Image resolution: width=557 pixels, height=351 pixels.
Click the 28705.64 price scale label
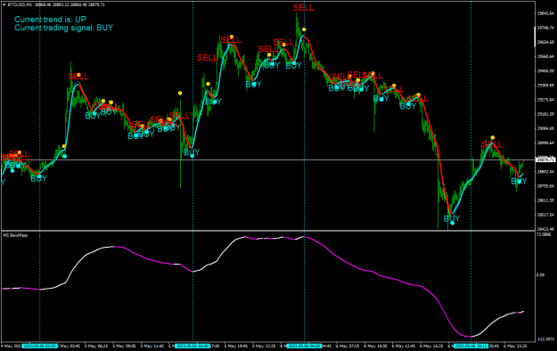[545, 186]
